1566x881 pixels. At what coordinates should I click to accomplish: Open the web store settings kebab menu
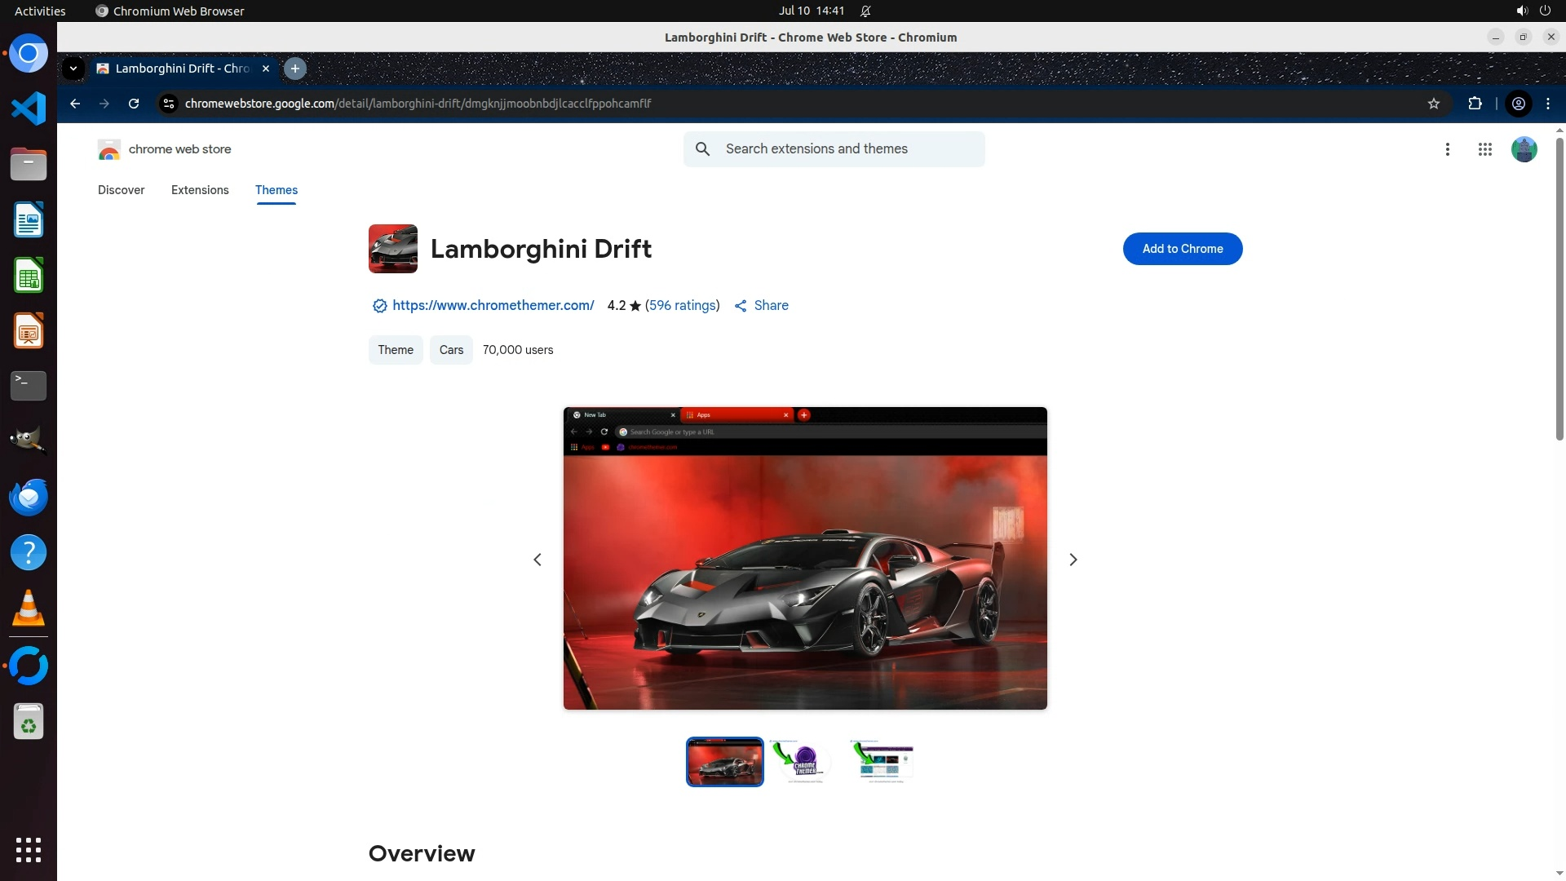(x=1448, y=149)
